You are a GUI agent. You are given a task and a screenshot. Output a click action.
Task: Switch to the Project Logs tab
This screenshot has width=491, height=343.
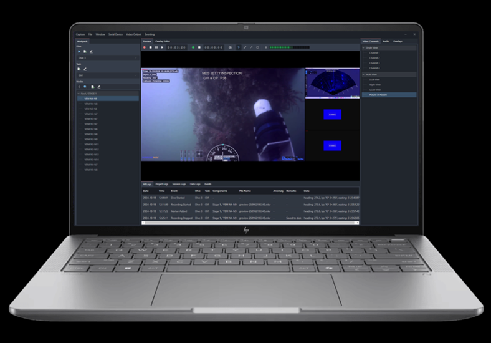tap(162, 184)
